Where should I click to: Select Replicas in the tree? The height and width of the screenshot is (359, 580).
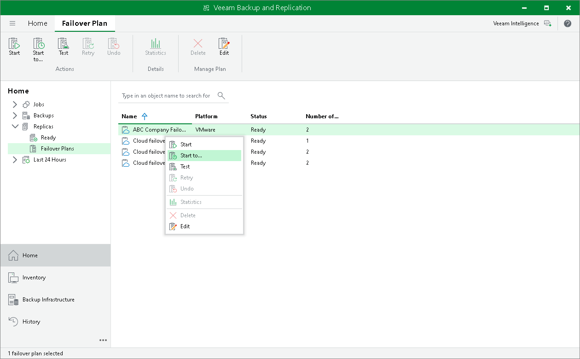coord(43,127)
